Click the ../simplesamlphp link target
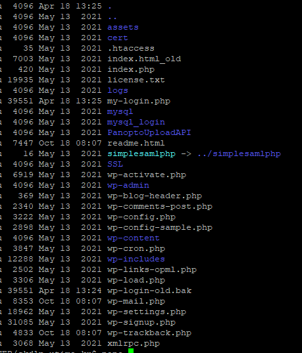 coord(239,153)
